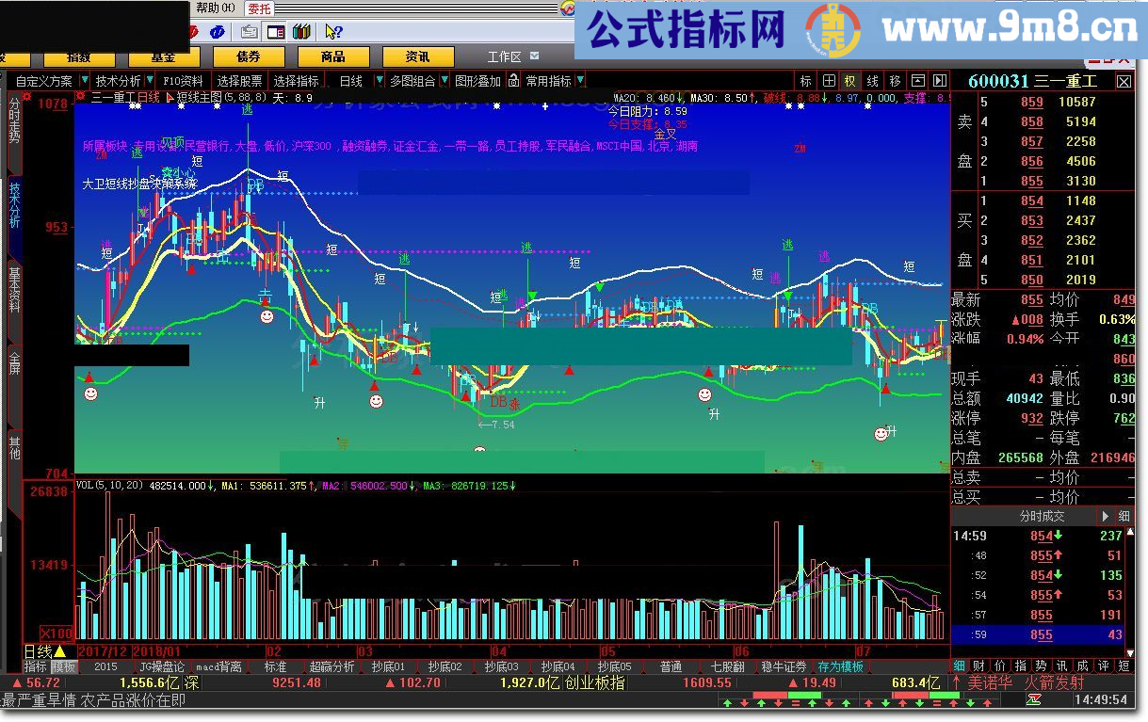
Task: Click the 存为模板 button
Action: [x=841, y=666]
